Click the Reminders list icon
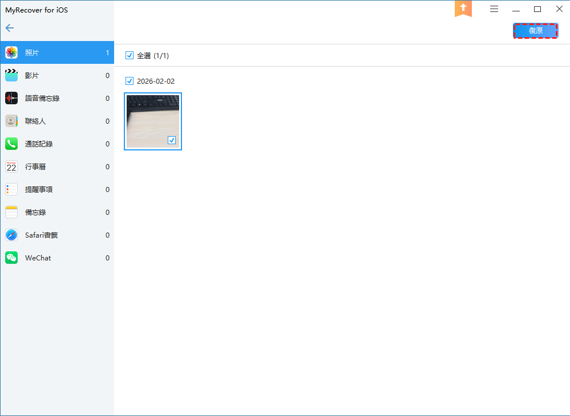Screen dimensions: 570x416 click(11, 190)
